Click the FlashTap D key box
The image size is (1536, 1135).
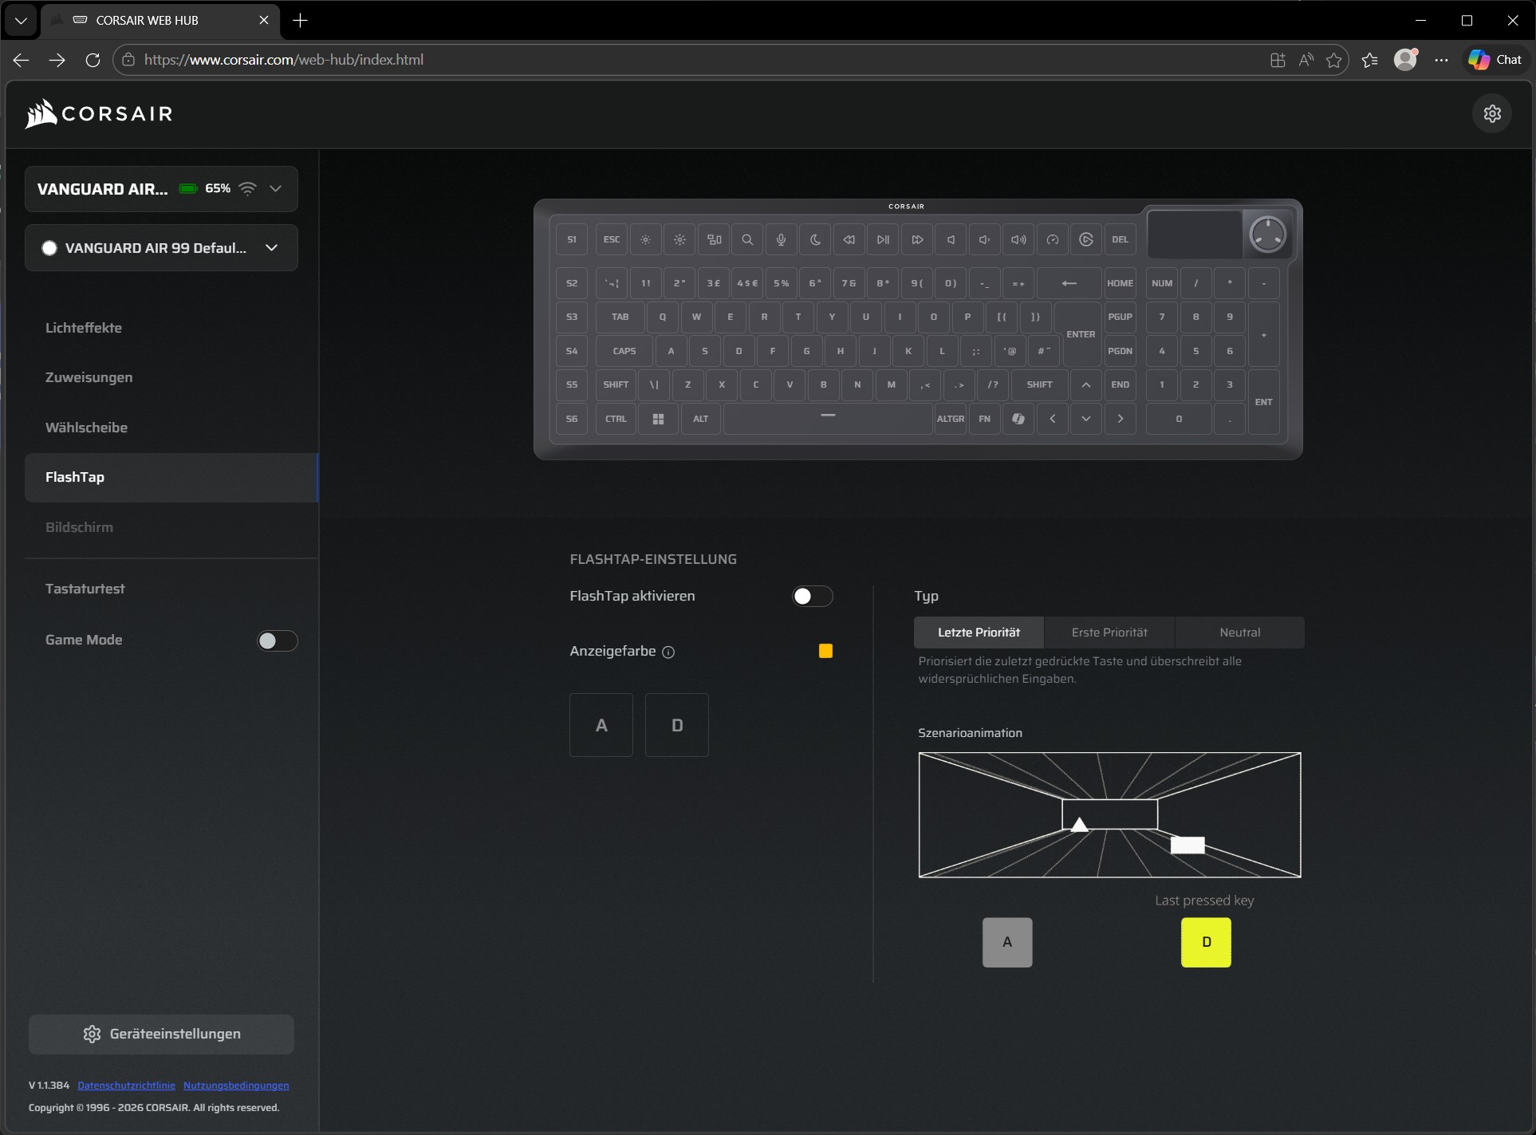(676, 725)
